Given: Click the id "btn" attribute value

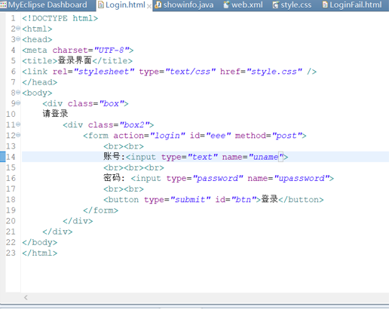Looking at the screenshot, I should point(243,200).
